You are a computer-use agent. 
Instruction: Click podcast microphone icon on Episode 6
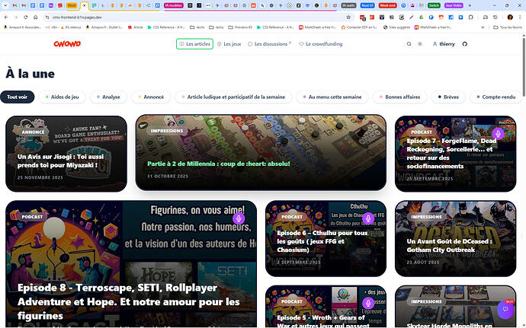[368, 218]
